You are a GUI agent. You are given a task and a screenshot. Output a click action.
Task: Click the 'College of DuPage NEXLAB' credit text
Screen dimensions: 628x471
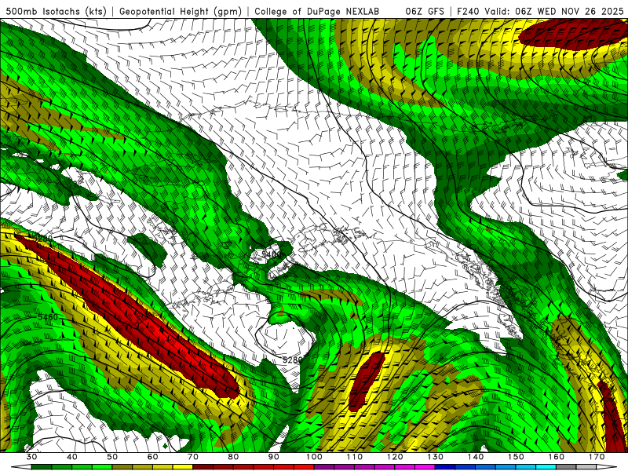pyautogui.click(x=316, y=11)
